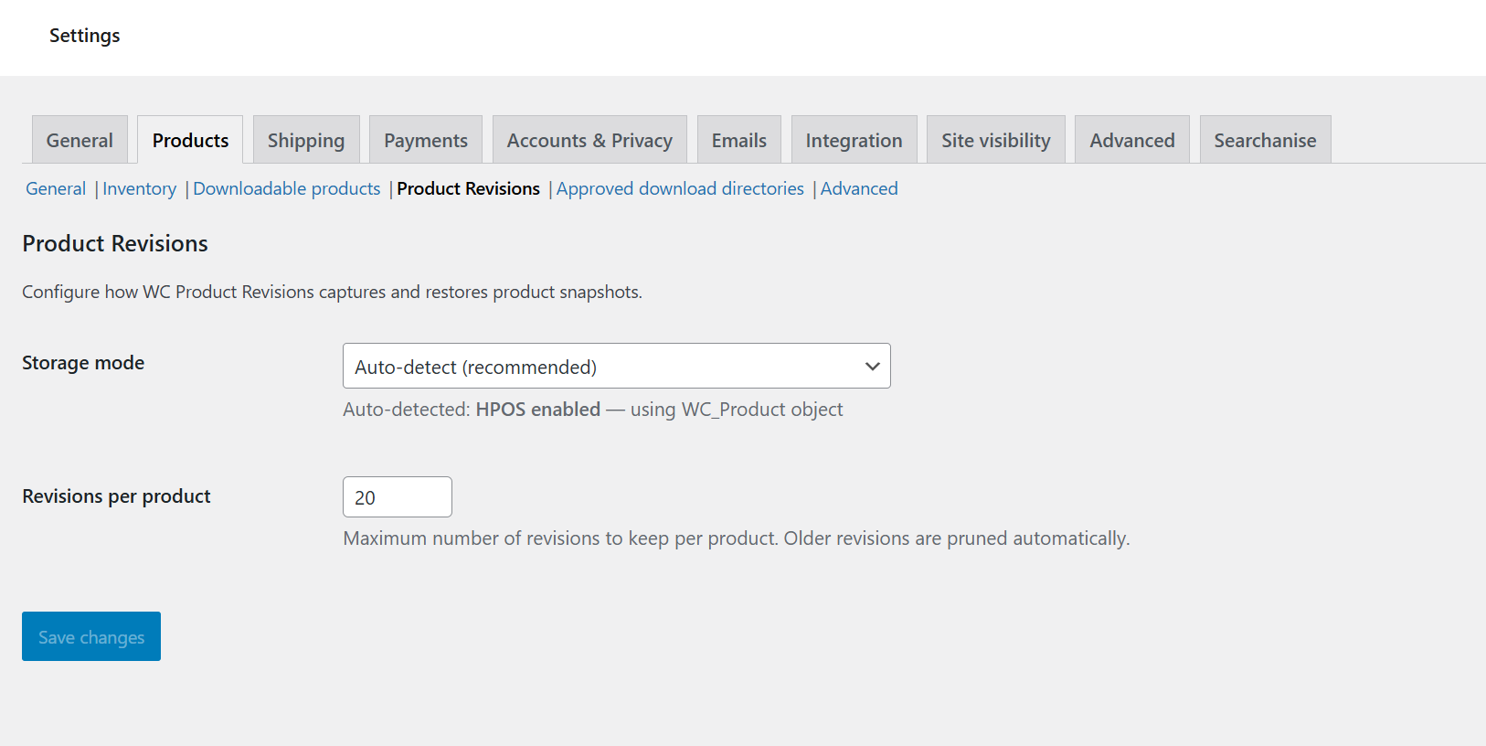Image resolution: width=1486 pixels, height=746 pixels.
Task: Click the General sub-section link
Action: tap(56, 188)
